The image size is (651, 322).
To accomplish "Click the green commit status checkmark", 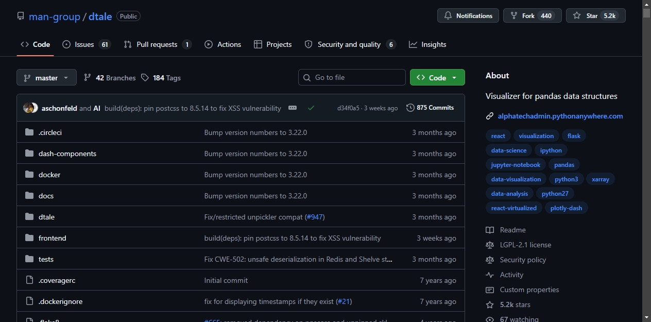I will click(x=311, y=108).
